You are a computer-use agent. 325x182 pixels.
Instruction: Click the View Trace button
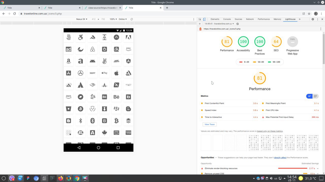click(x=210, y=124)
